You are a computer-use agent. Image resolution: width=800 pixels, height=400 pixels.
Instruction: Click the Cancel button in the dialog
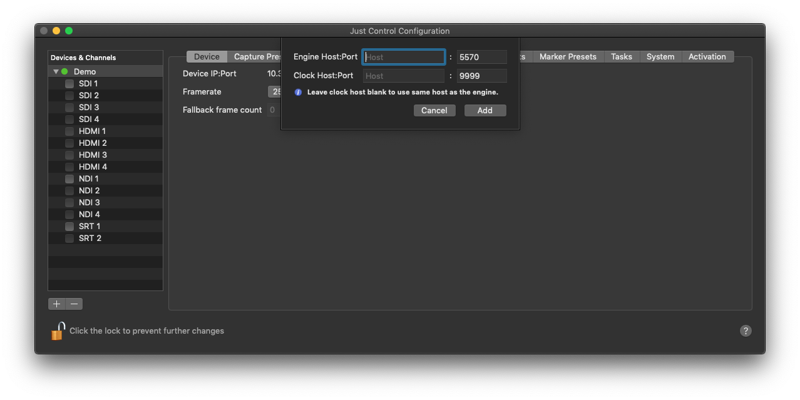click(434, 110)
